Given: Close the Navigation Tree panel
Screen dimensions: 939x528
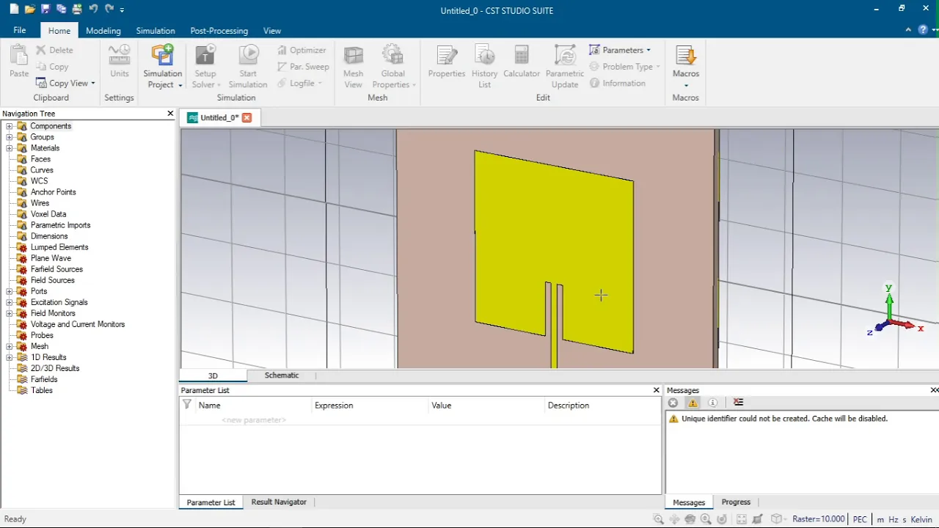Looking at the screenshot, I should click(170, 114).
